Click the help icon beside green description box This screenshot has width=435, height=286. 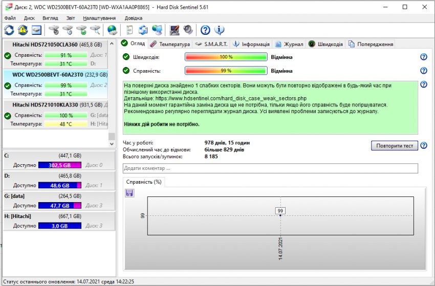[424, 84]
